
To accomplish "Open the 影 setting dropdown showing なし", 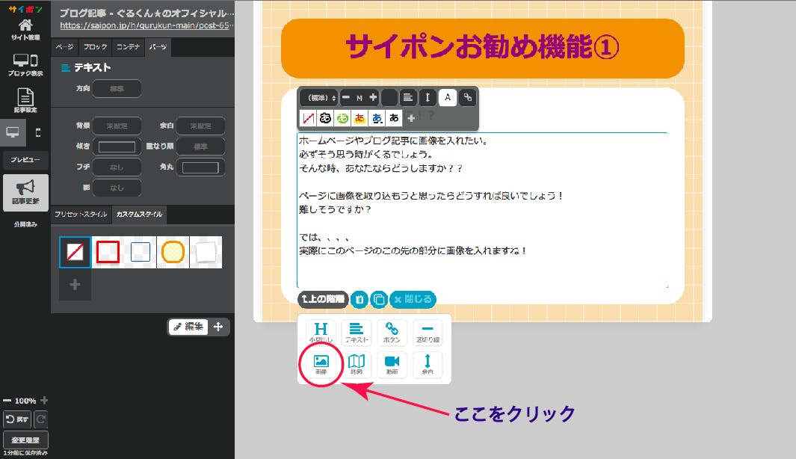I will pos(117,188).
